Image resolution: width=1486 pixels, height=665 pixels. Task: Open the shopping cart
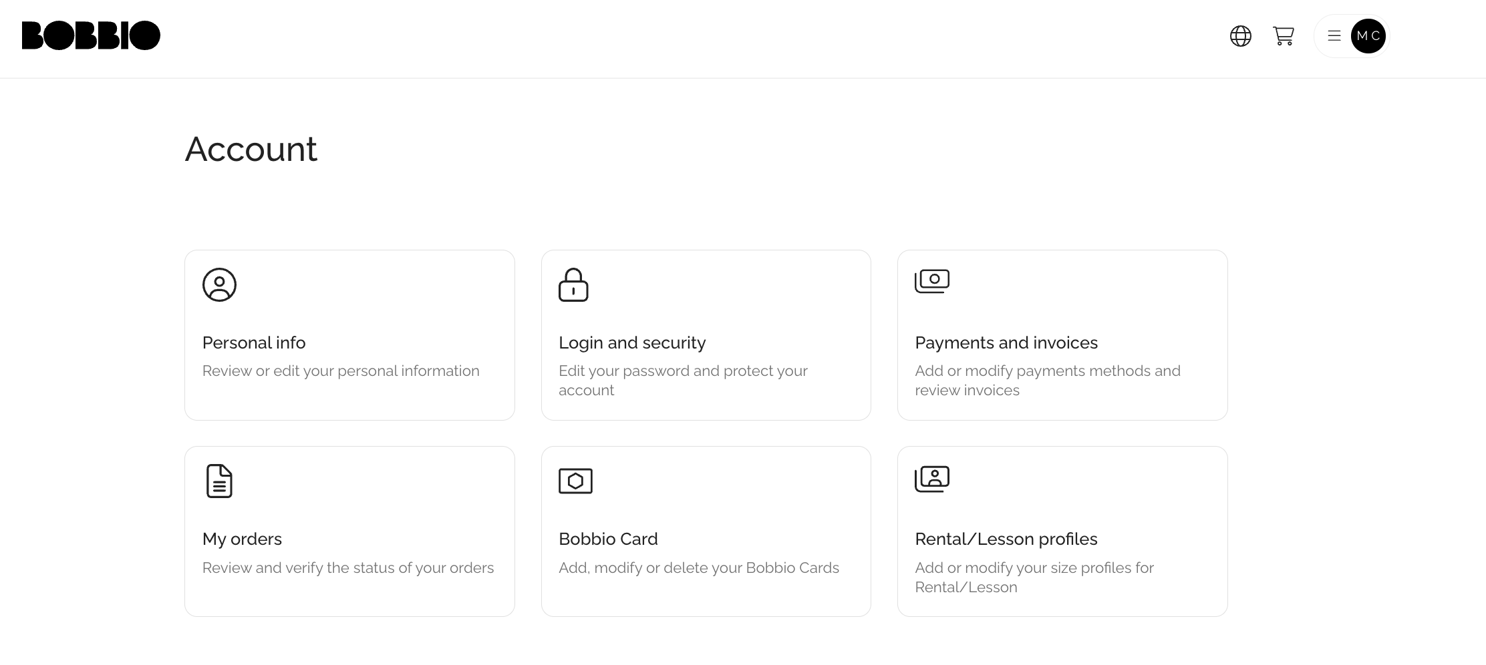[1283, 36]
